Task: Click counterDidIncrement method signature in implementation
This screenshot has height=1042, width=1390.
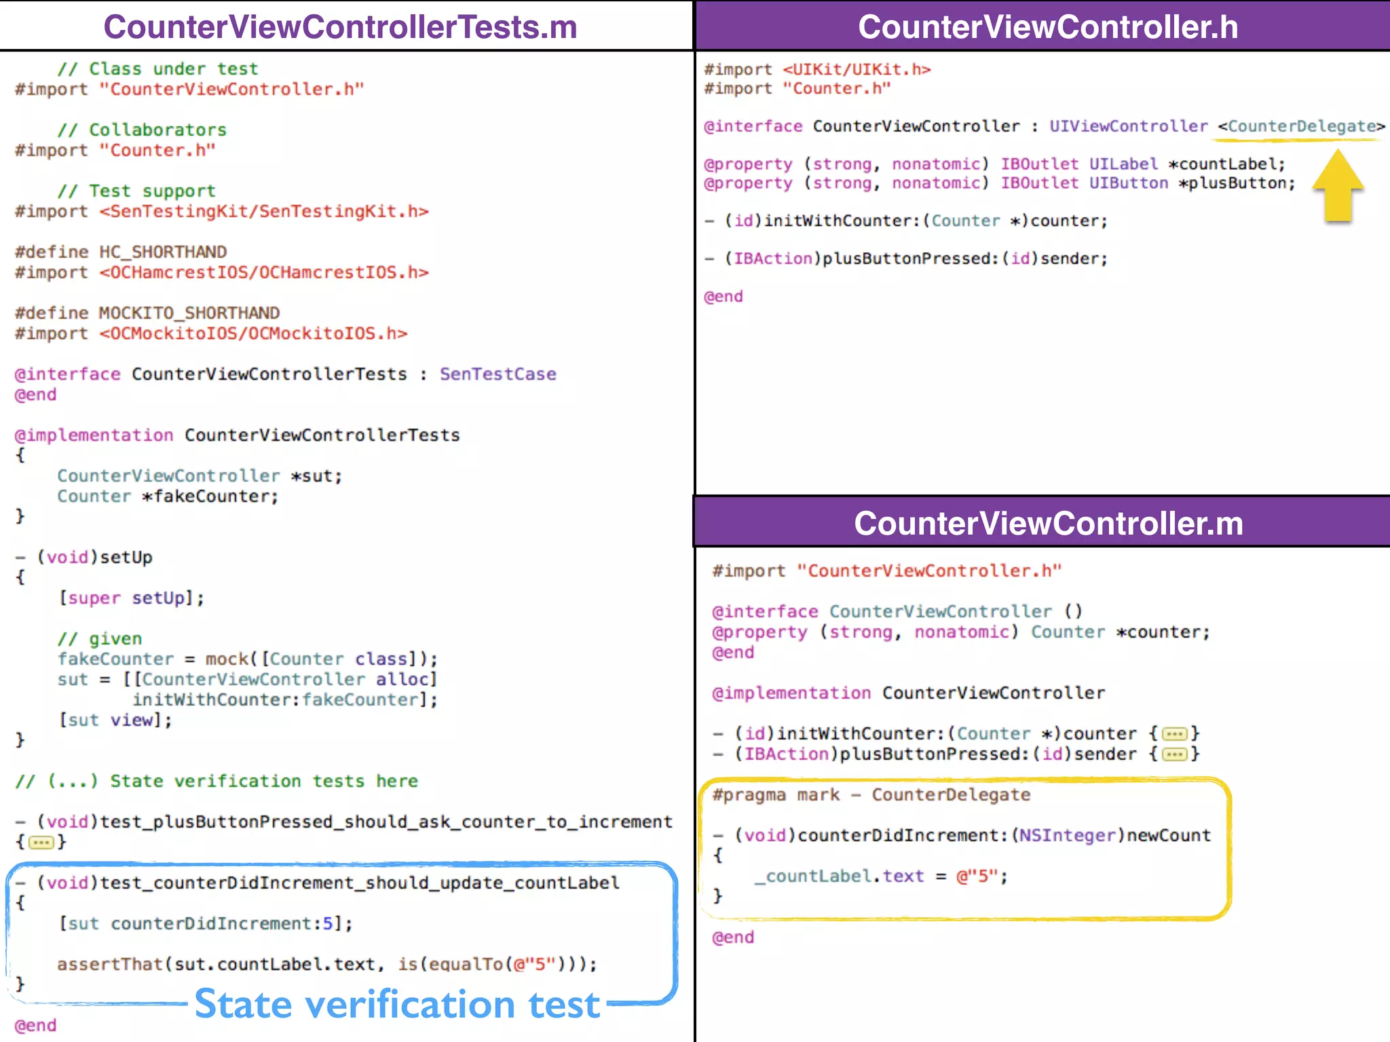Action: 962,836
